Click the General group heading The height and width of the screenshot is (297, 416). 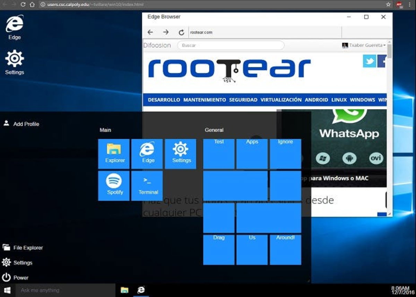[214, 130]
